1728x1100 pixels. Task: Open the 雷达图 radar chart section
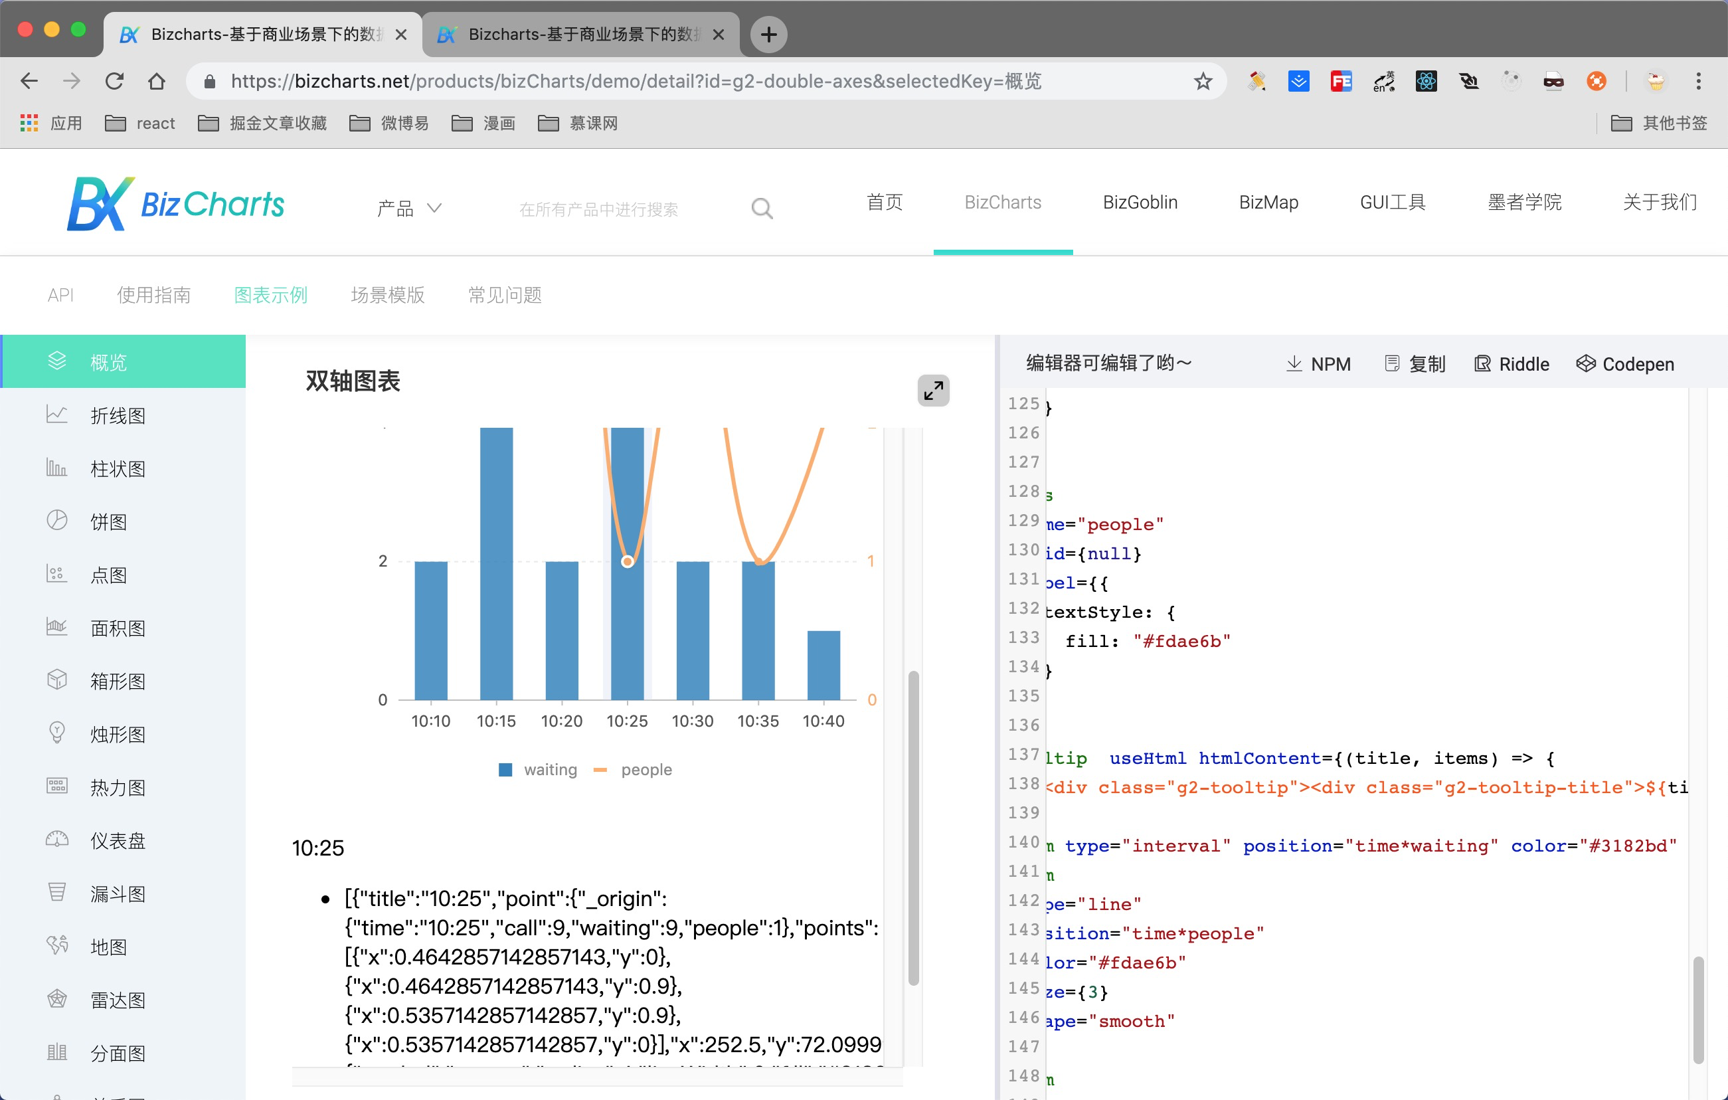coord(118,1000)
